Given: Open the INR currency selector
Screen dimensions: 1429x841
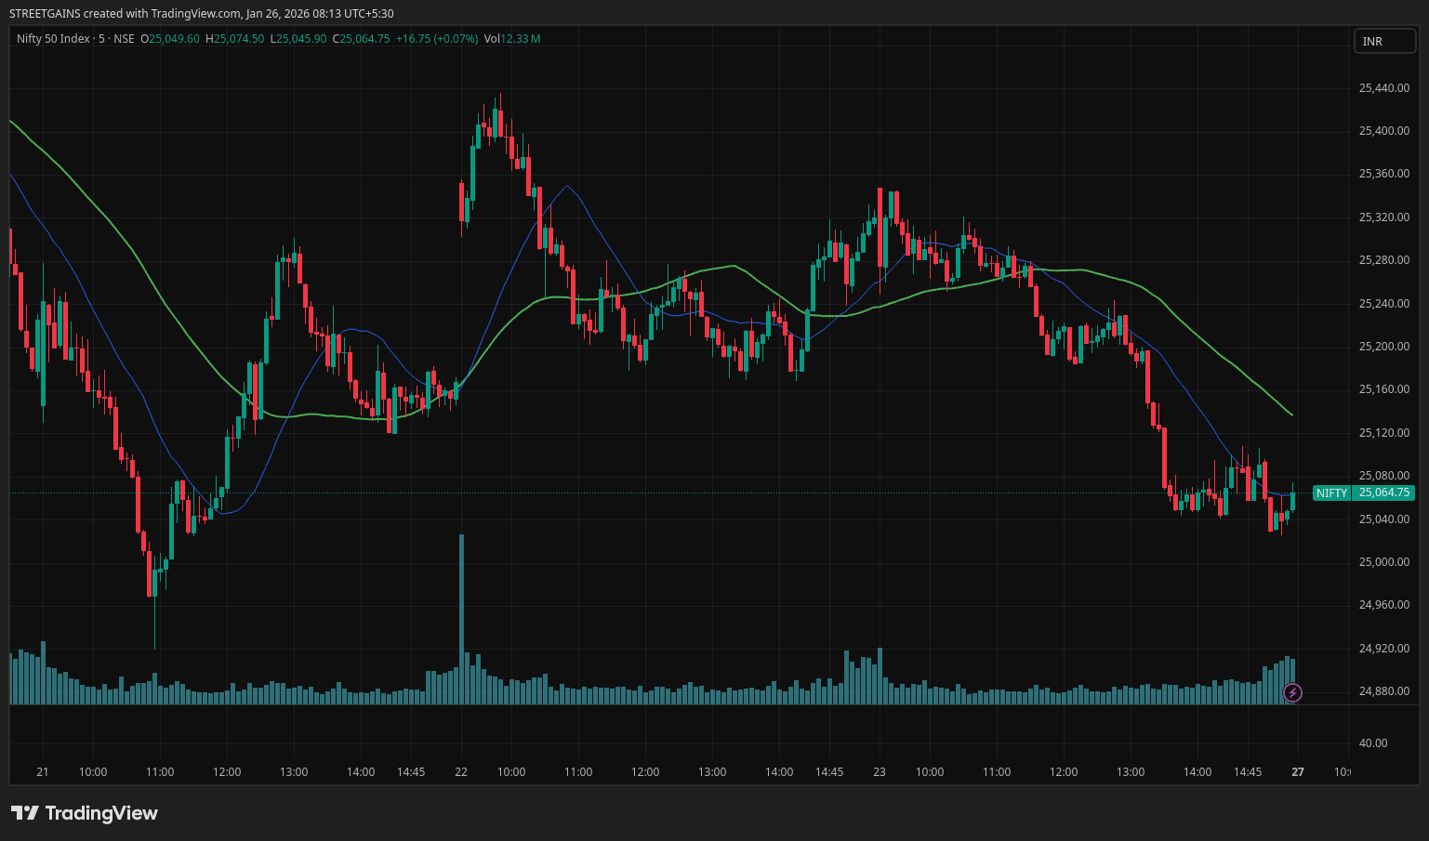Looking at the screenshot, I should pos(1383,41).
